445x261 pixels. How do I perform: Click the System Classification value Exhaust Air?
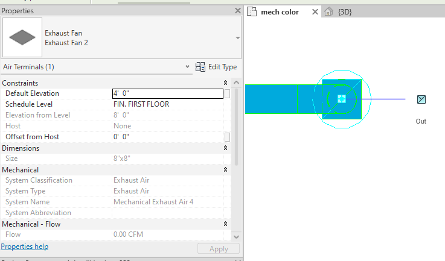[132, 180]
